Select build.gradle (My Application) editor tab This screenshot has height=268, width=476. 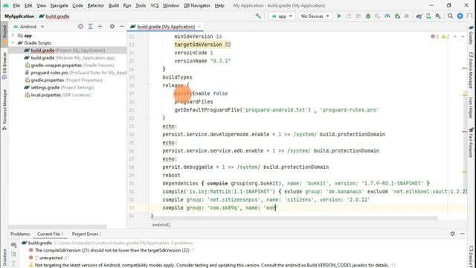click(x=166, y=27)
